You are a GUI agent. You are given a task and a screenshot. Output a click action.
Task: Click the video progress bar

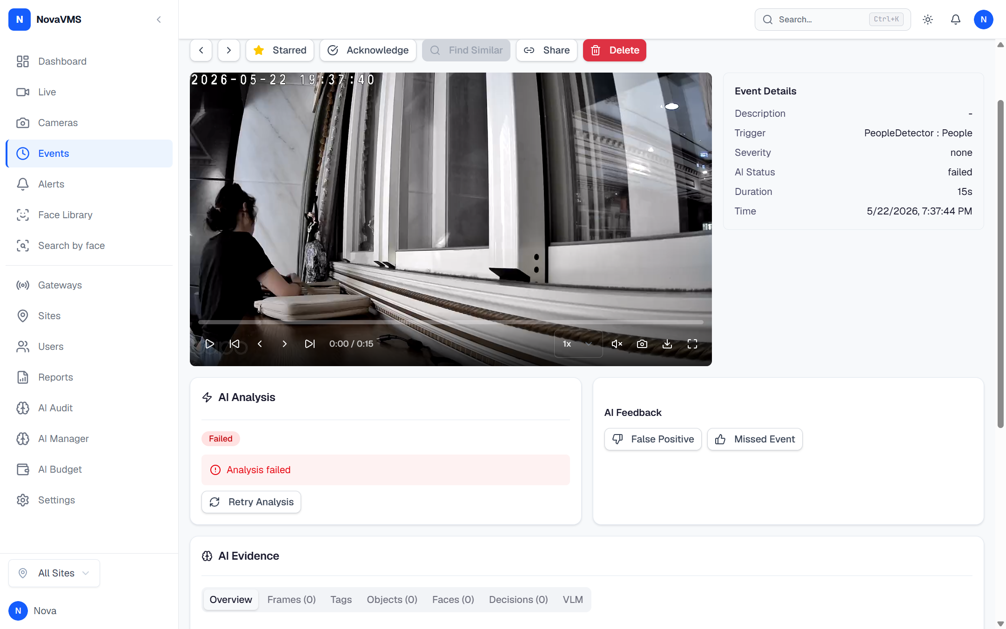point(450,322)
